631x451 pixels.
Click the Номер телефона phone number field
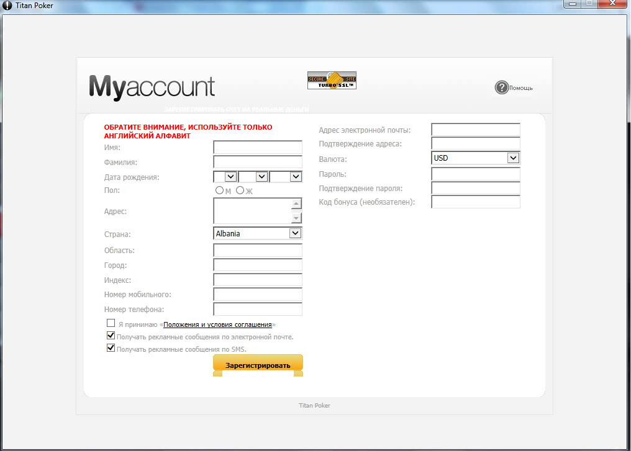(x=258, y=309)
